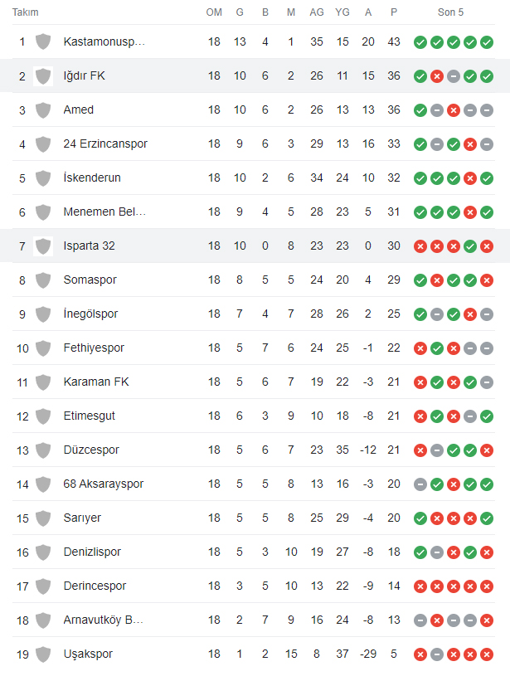510x681 pixels.
Task: Click the Isparta 32 team shield icon
Action: click(43, 246)
